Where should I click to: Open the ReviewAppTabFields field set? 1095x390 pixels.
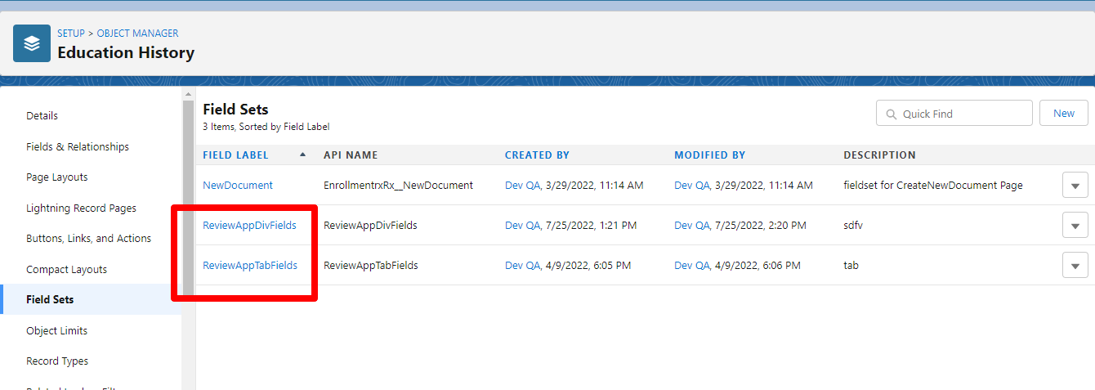click(x=250, y=265)
